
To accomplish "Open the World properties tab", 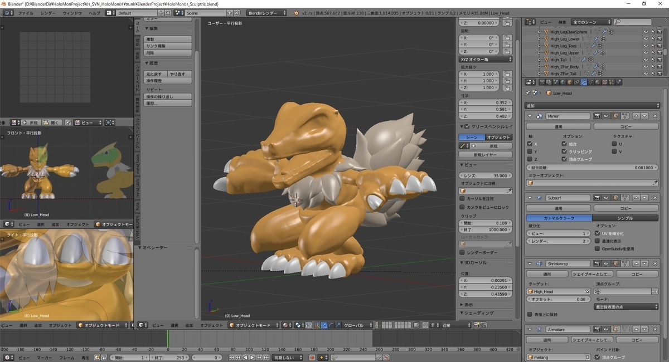I will tap(563, 82).
